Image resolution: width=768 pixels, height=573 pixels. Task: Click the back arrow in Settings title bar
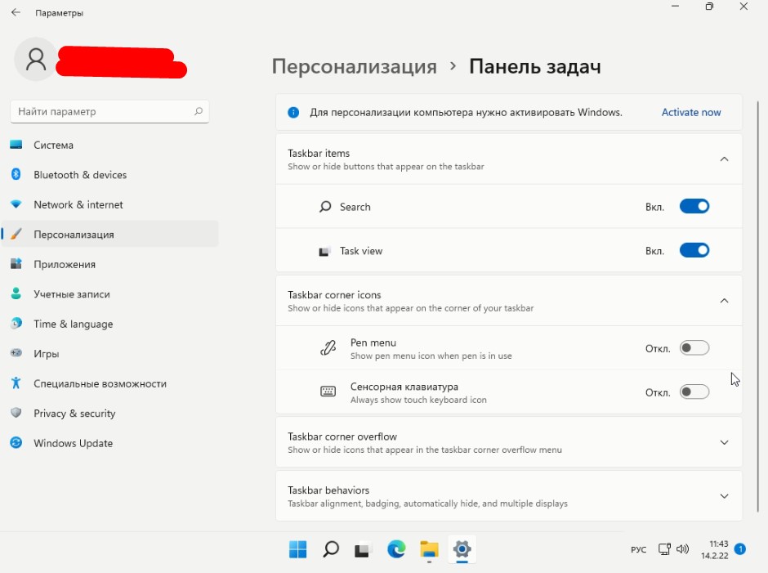coord(16,13)
